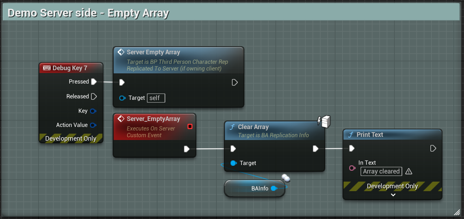This screenshot has width=464, height=219.
Task: Click the Replicated To Server subtitle text
Action: (x=174, y=68)
